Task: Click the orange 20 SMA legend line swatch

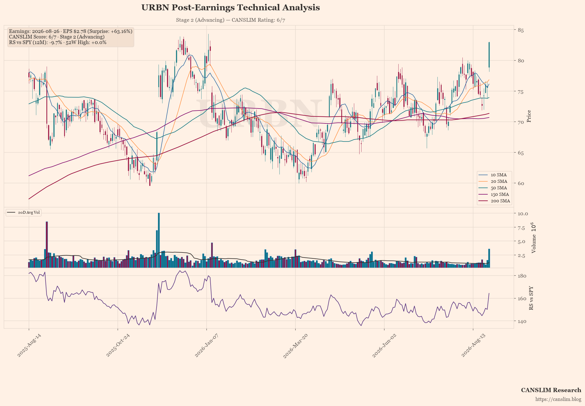Action: click(x=483, y=181)
